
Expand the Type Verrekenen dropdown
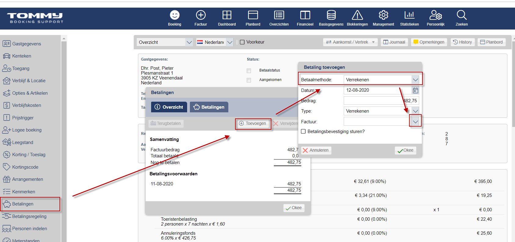pyautogui.click(x=415, y=111)
